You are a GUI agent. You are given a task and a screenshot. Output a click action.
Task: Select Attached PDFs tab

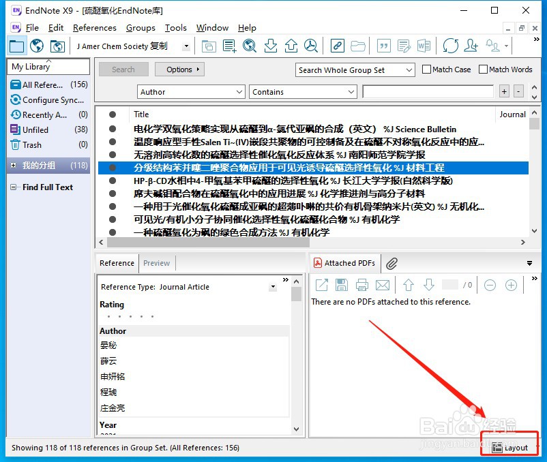345,263
